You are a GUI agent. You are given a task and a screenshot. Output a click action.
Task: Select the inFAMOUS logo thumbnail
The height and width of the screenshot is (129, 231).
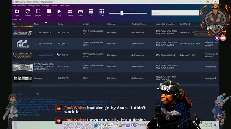(x=23, y=78)
